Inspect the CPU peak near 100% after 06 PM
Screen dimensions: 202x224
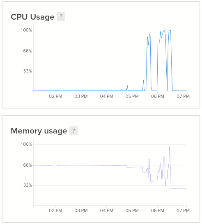[x=164, y=30]
